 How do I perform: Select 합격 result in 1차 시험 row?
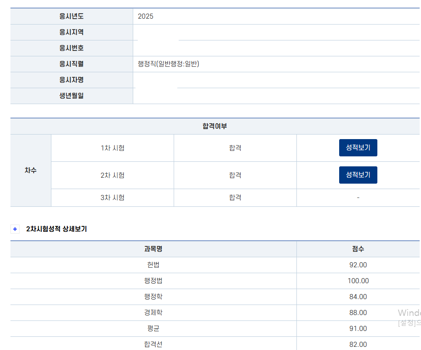pos(235,148)
